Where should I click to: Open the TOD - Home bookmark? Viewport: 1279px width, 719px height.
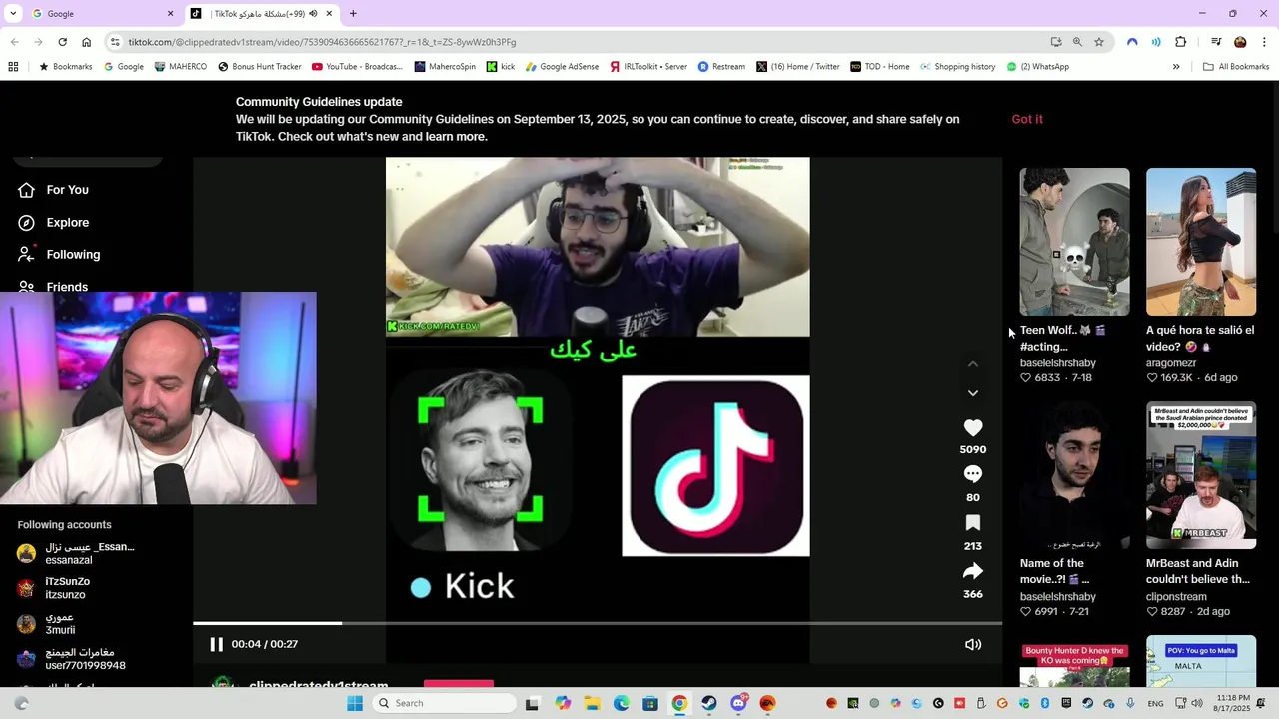tap(880, 67)
